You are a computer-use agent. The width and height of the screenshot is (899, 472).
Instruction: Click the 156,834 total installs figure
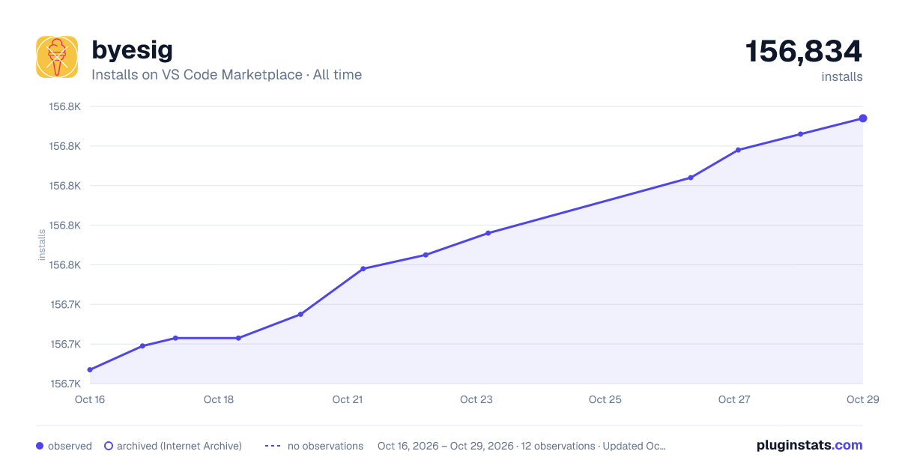click(804, 52)
